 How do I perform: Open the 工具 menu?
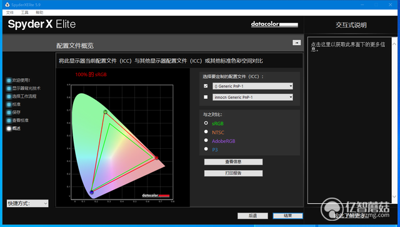(x=24, y=13)
